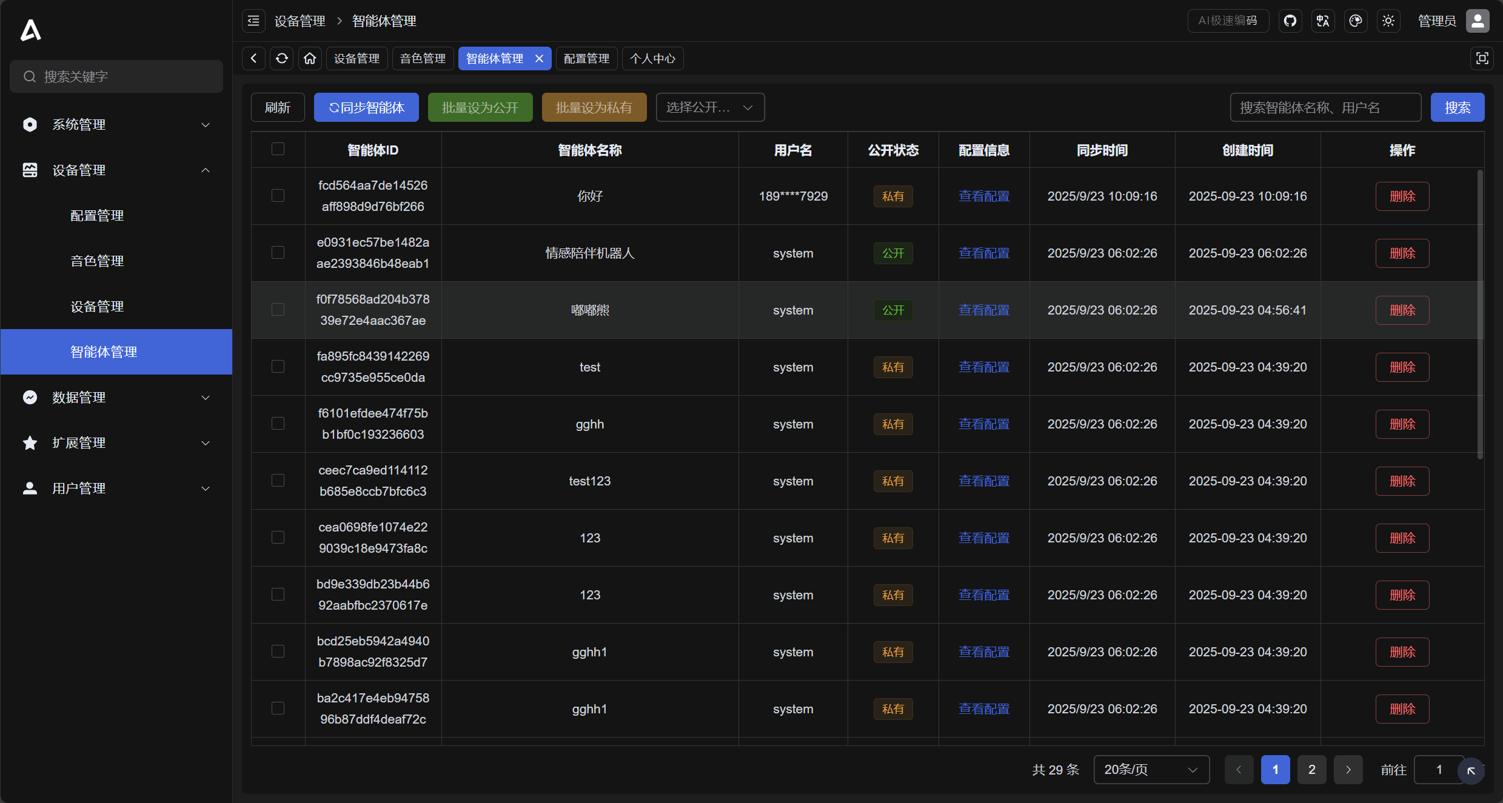Image resolution: width=1503 pixels, height=803 pixels.
Task: Click the language translation icon
Action: 1323,21
